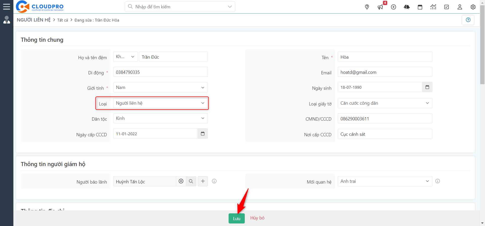Show info for Người bảo lãnh field
This screenshot has height=226, width=485.
pos(214,181)
